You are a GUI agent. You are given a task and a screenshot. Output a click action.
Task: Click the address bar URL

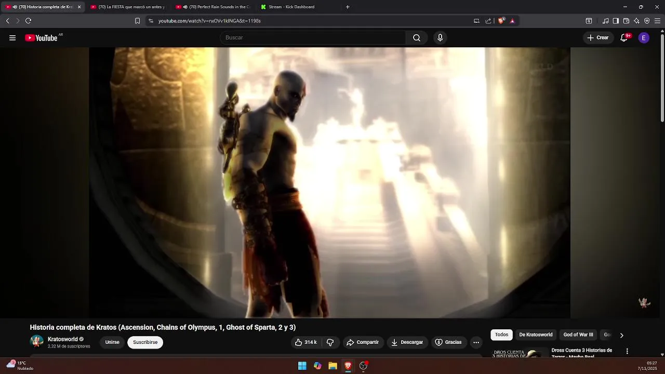(209, 21)
